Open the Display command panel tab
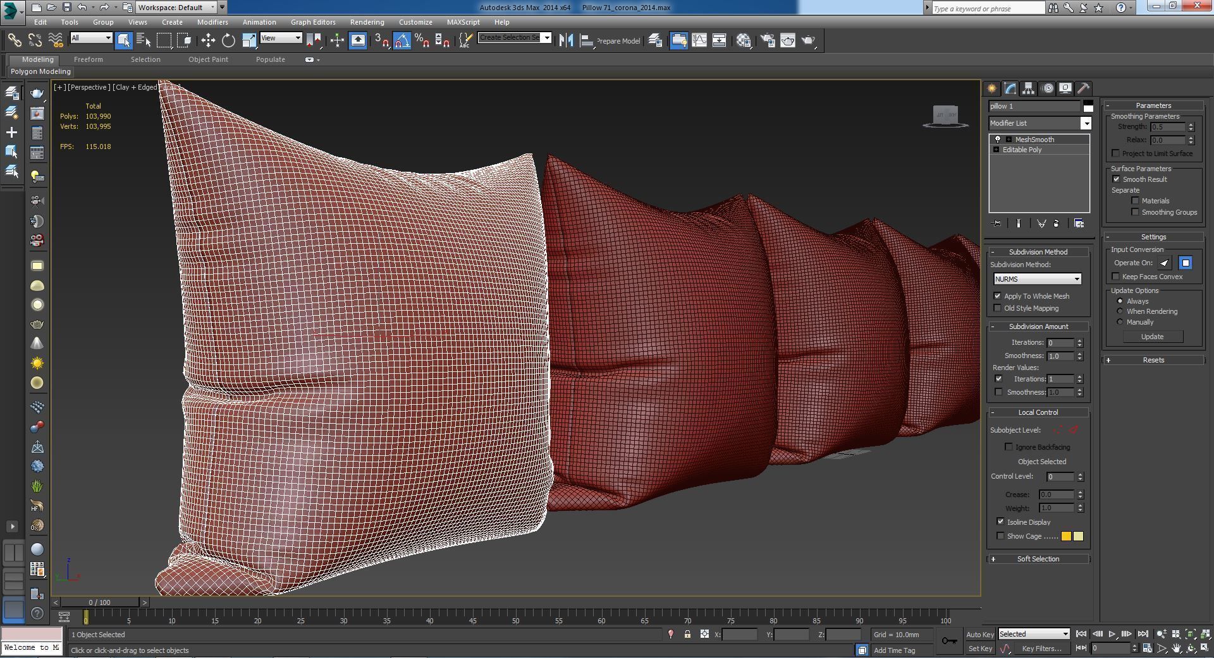This screenshot has width=1214, height=658. point(1065,88)
